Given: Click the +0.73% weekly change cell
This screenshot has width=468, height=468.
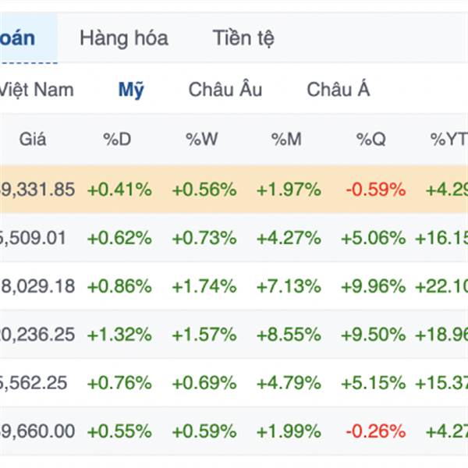Looking at the screenshot, I should (204, 238).
